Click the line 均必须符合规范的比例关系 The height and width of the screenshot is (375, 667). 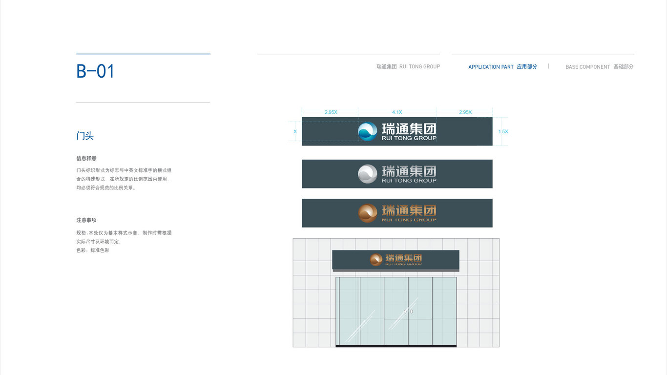(106, 188)
